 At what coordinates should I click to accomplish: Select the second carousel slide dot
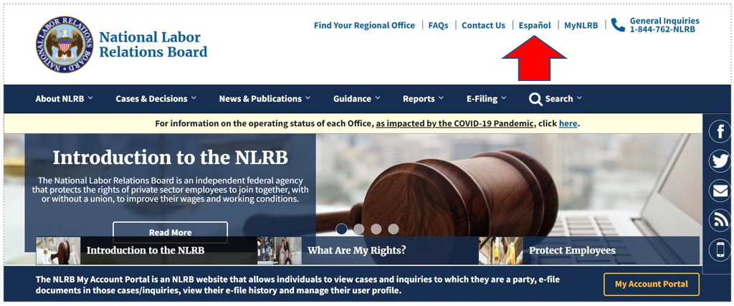(x=359, y=229)
